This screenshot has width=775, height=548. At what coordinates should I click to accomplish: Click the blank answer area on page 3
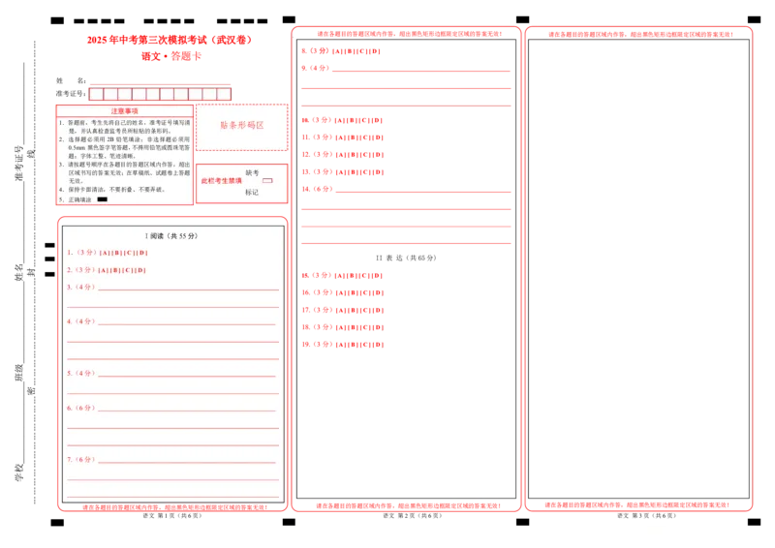pyautogui.click(x=638, y=269)
